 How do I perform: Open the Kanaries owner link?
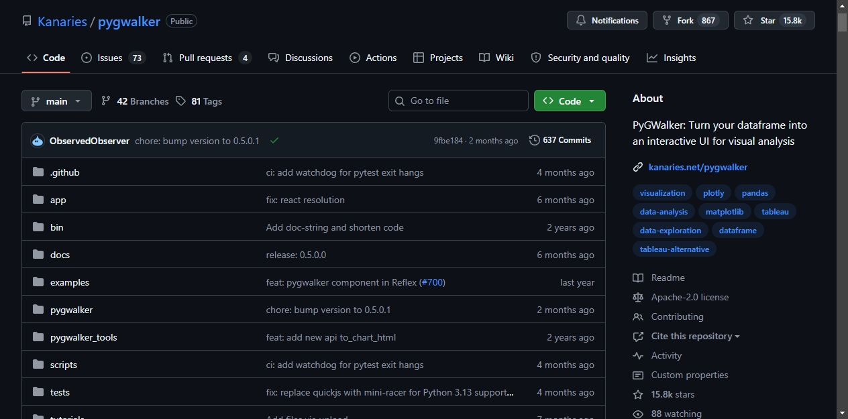point(62,21)
